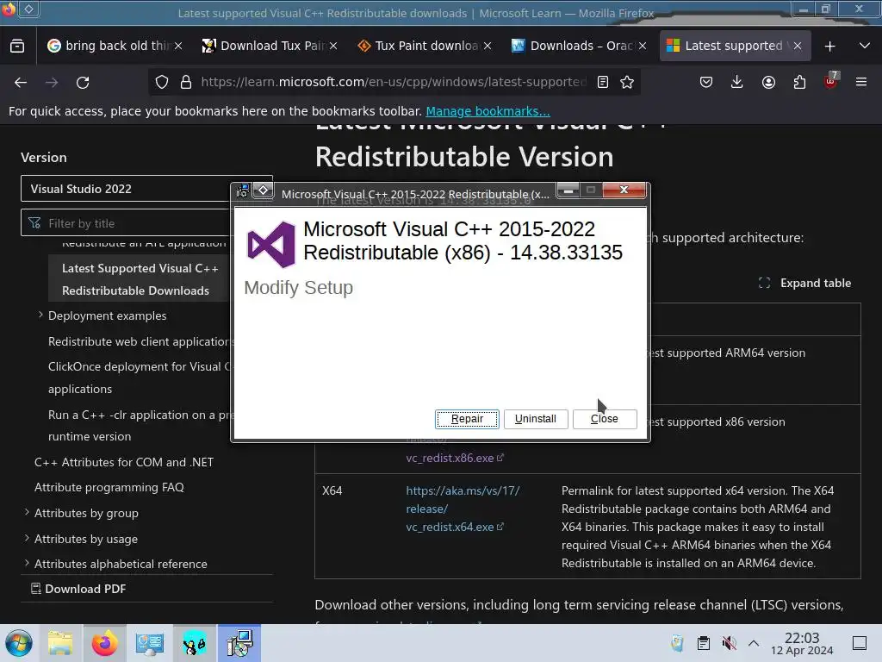The height and width of the screenshot is (662, 882).
Task: Click the URL address bar field
Action: click(x=394, y=82)
